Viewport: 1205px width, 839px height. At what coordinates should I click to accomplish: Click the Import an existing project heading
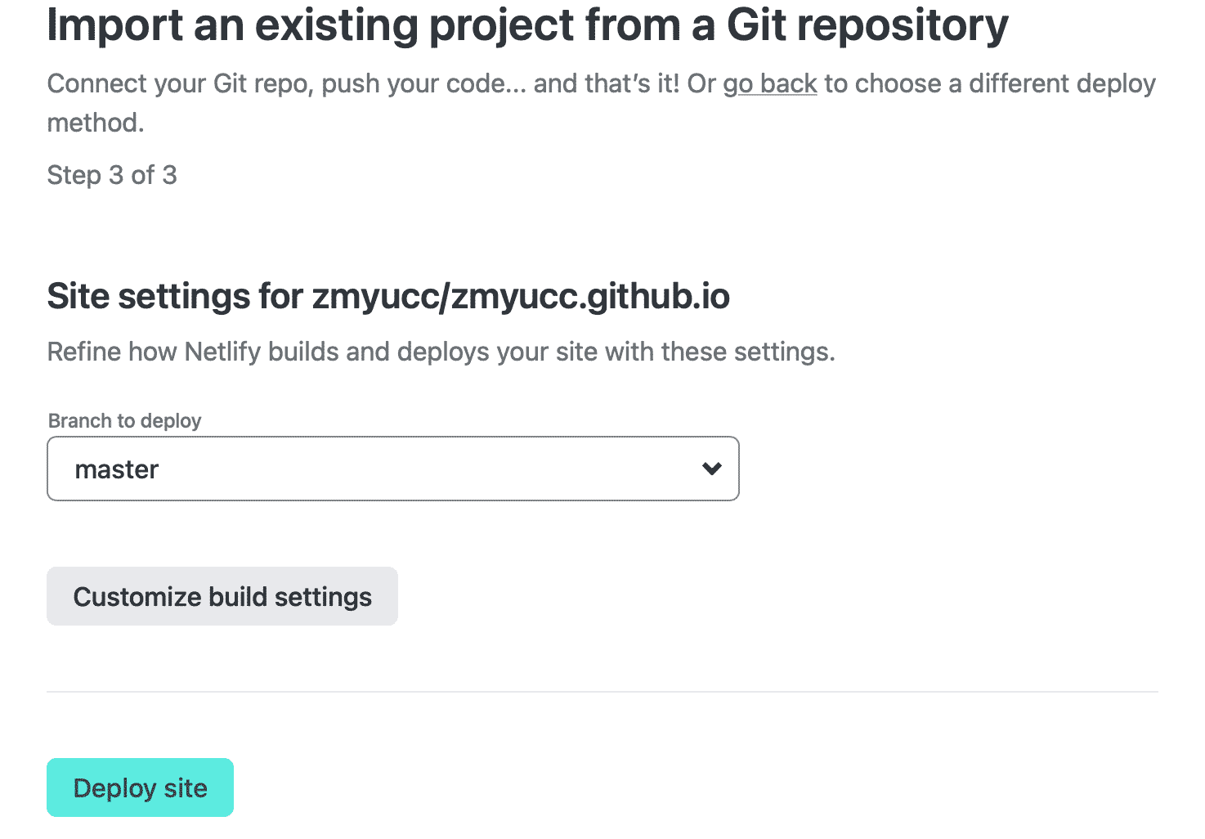tap(527, 25)
